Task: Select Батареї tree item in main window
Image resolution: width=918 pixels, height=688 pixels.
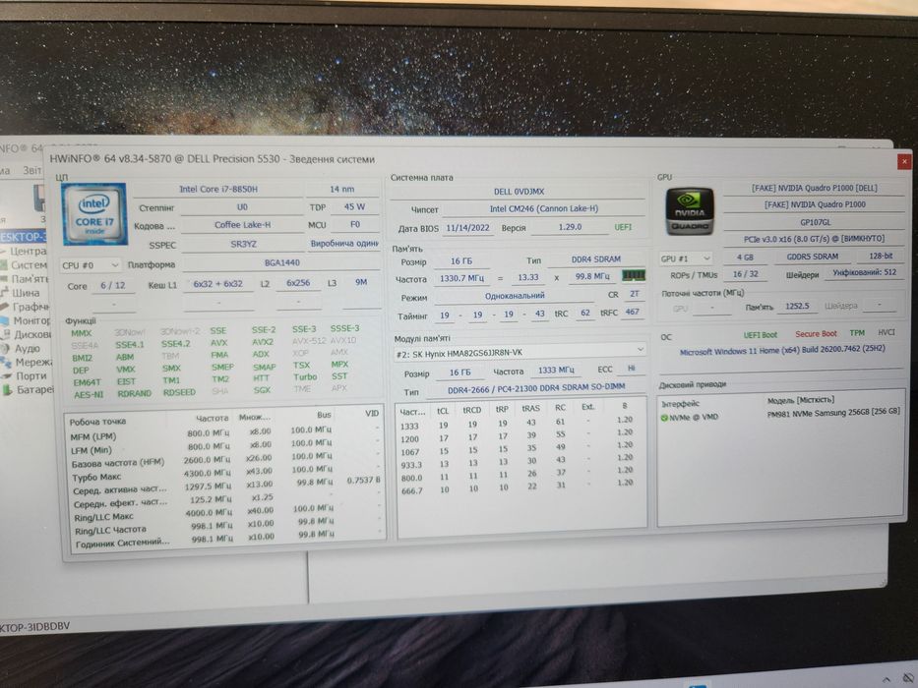Action: point(34,389)
